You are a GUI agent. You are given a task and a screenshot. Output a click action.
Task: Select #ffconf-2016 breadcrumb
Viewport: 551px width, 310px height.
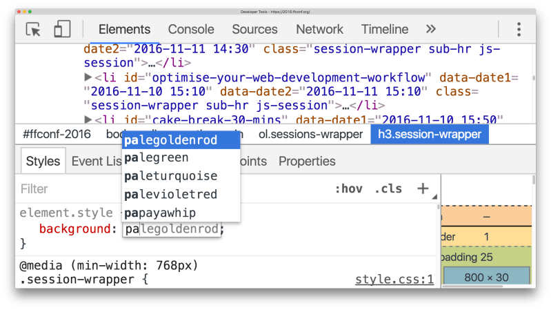click(57, 134)
